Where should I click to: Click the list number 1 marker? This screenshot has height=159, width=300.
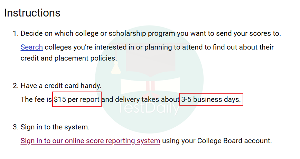click(16, 33)
